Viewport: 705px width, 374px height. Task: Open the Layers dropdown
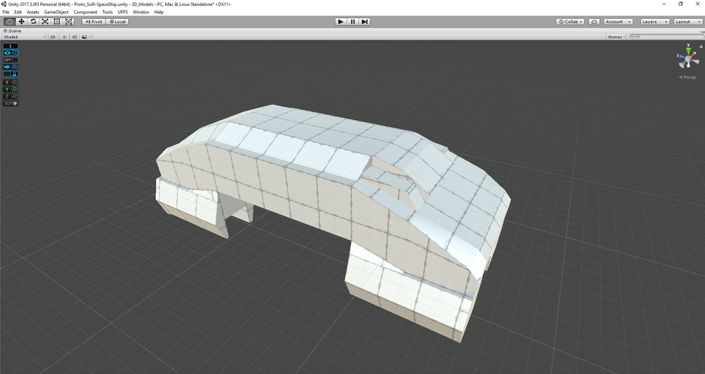655,22
